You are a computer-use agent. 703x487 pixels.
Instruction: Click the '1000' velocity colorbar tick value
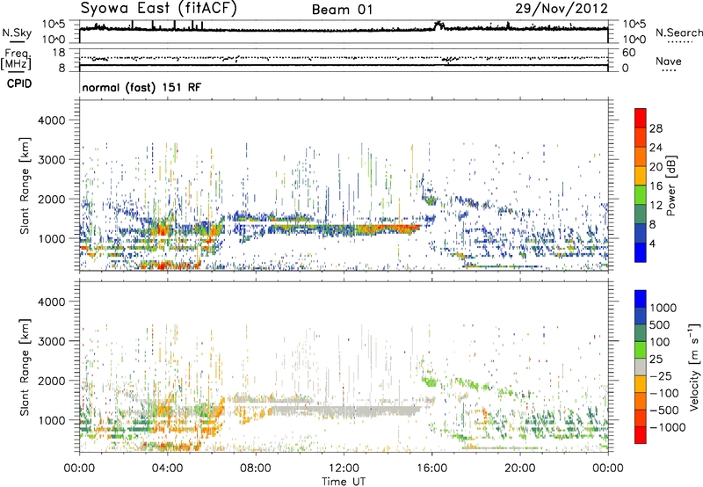(663, 308)
